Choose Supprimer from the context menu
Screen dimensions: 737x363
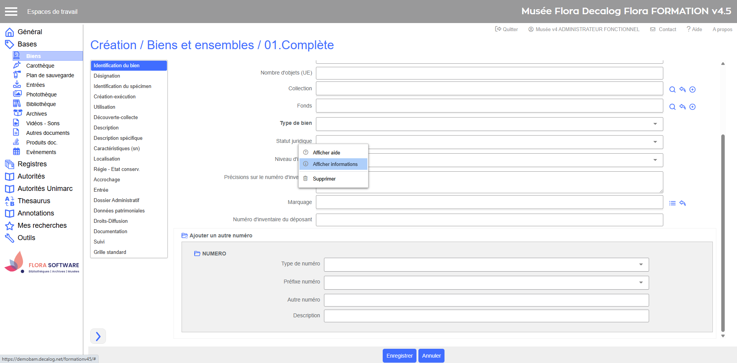coord(324,179)
